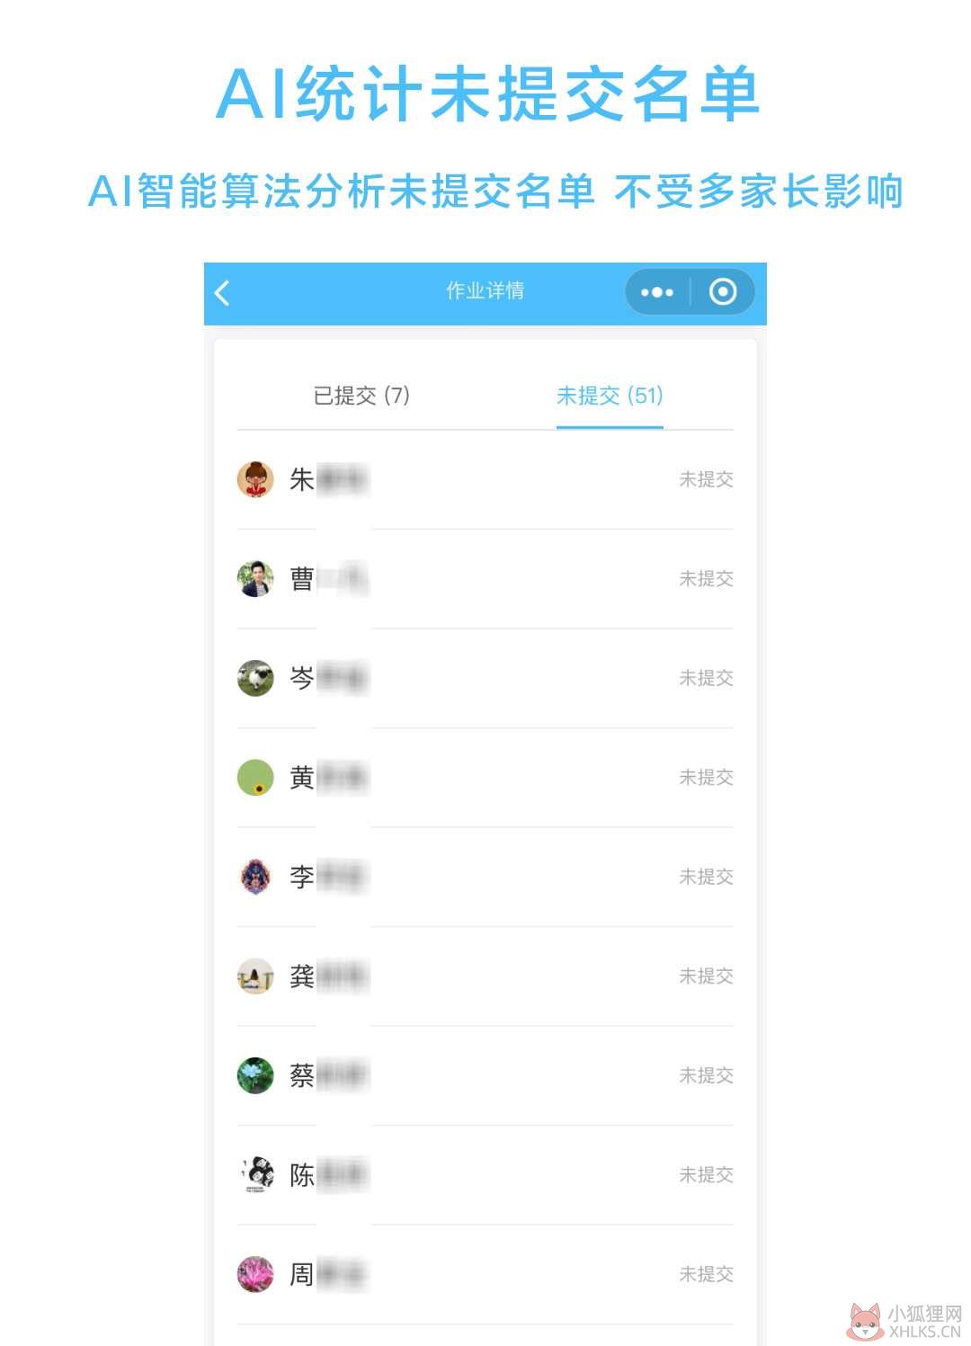Open avatar of student 曹

255,579
